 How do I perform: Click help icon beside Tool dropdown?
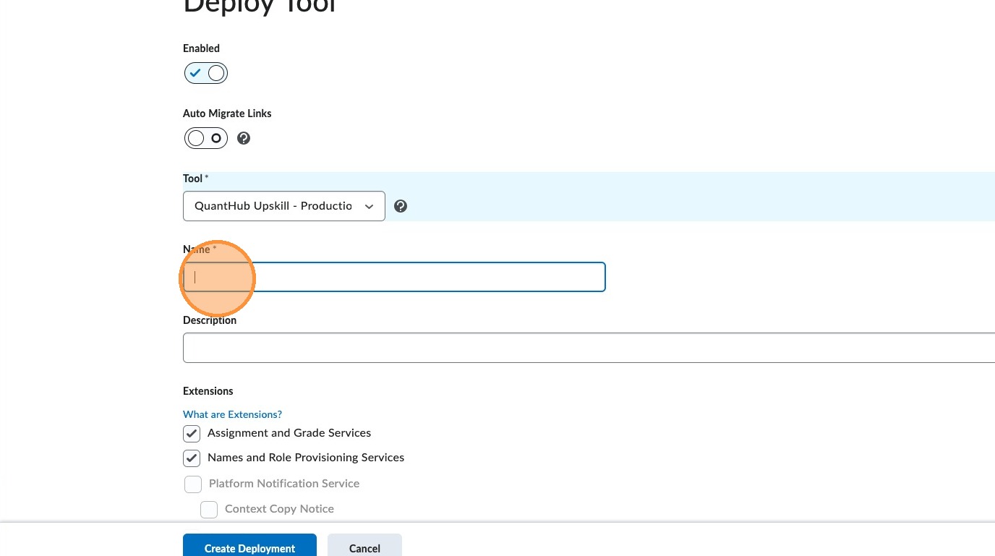(x=401, y=206)
